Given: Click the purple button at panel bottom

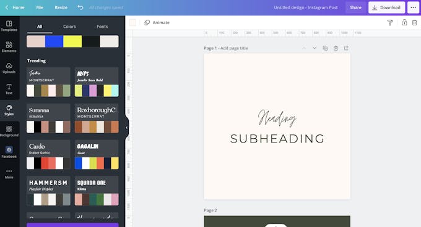Looking at the screenshot, I should [72, 225].
